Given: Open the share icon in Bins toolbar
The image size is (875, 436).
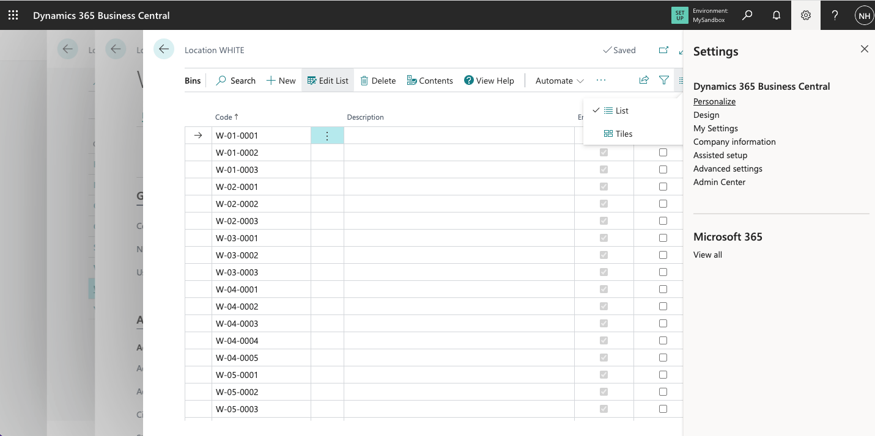Looking at the screenshot, I should coord(644,80).
